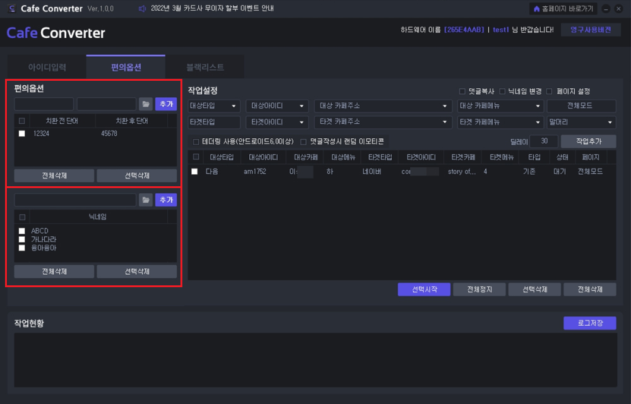Image resolution: width=631 pixels, height=404 pixels.
Task: Click the 타겟타입 field
Action: click(214, 122)
